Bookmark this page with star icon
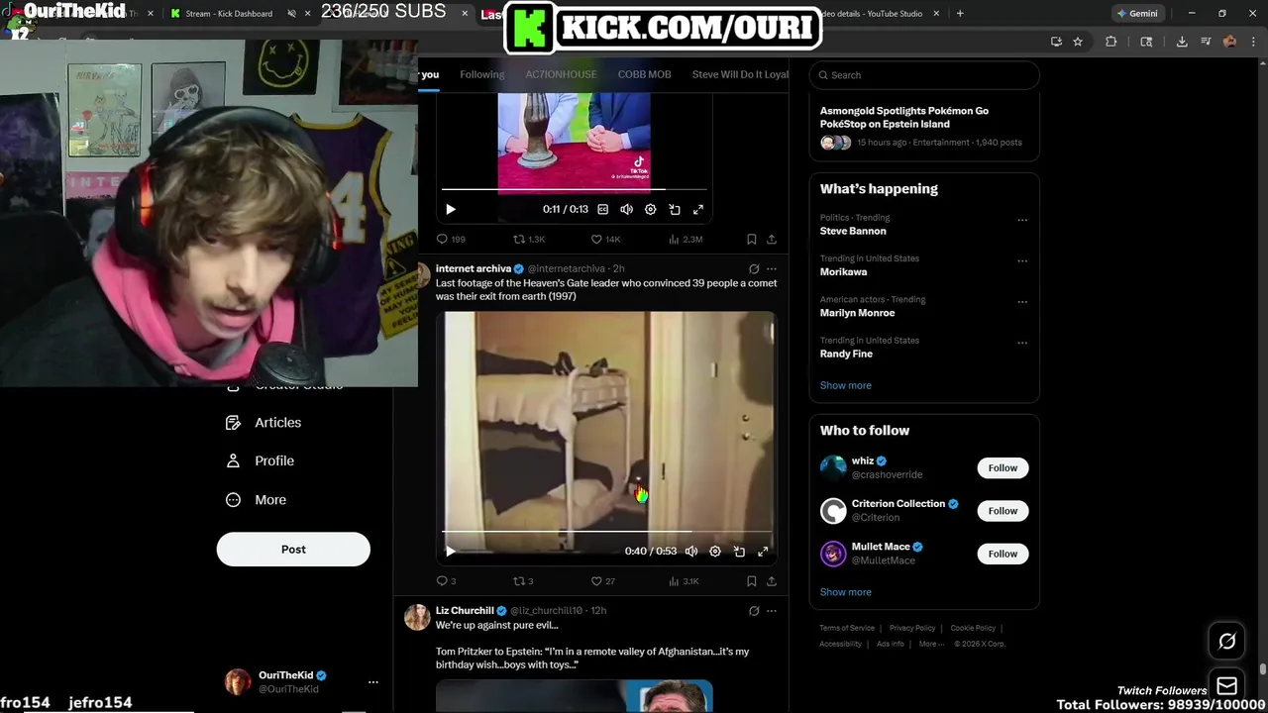 coord(1078,42)
